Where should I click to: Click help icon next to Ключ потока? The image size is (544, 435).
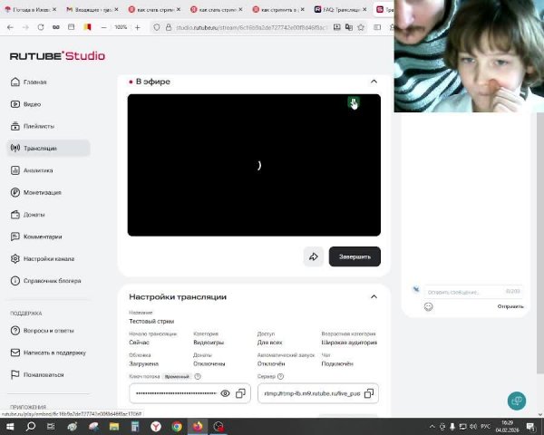[198, 376]
